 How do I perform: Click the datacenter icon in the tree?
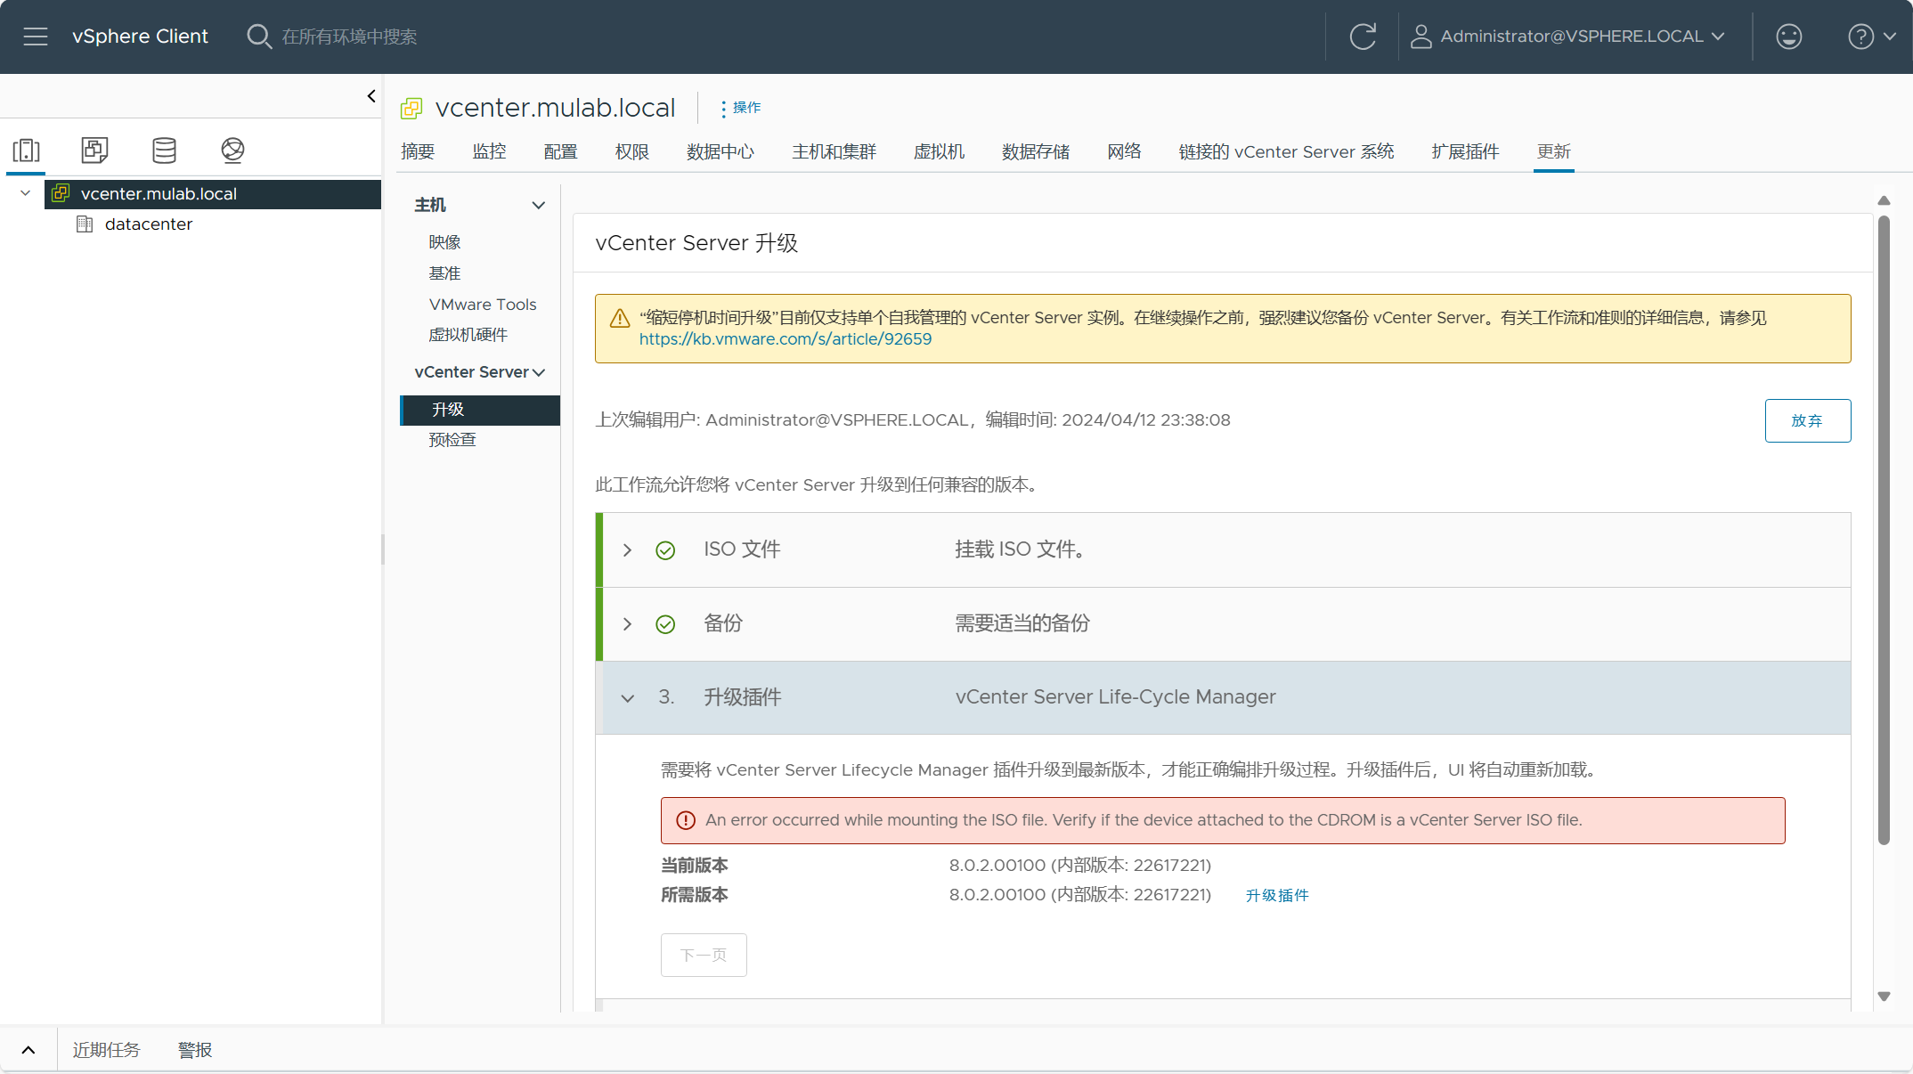(85, 224)
